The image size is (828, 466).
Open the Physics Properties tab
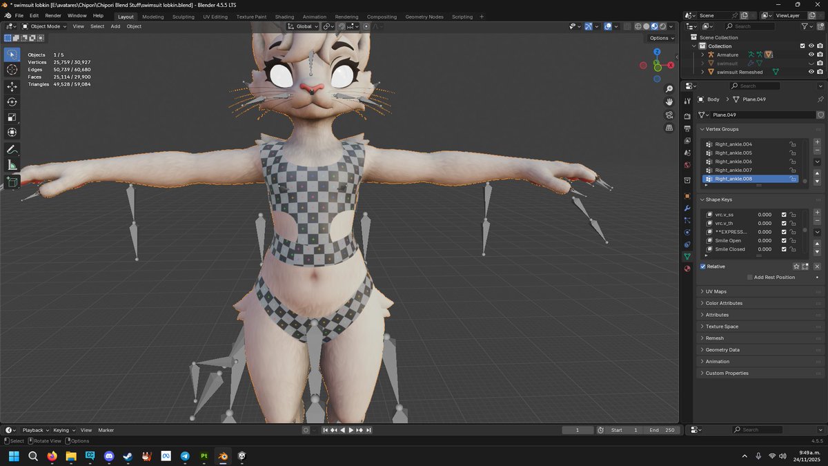[x=687, y=232]
